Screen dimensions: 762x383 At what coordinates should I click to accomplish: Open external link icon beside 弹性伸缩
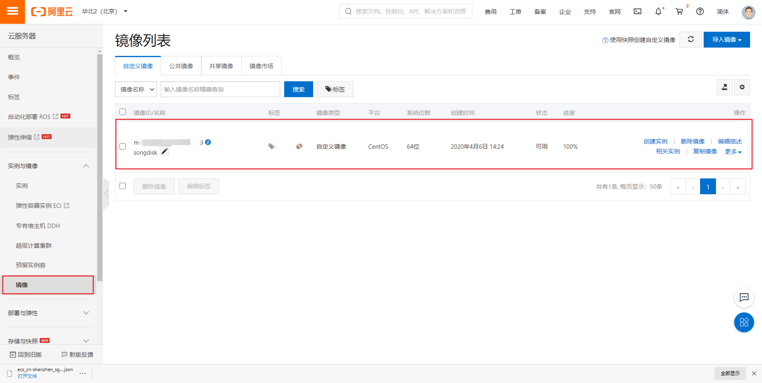(x=37, y=137)
